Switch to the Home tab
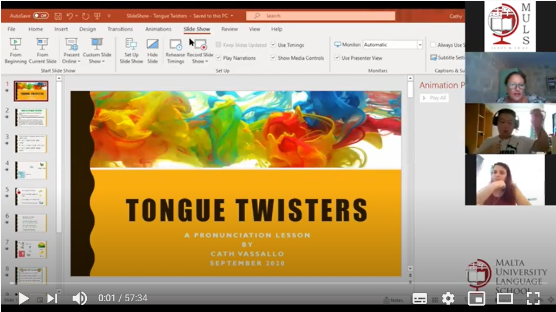556x312 pixels. tap(35, 29)
